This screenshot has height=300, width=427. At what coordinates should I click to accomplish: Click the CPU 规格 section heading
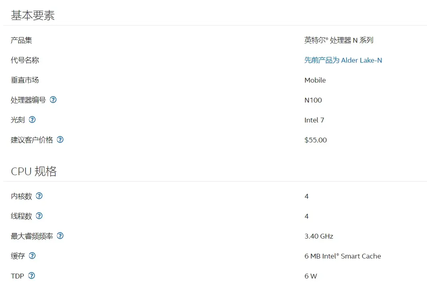[x=34, y=171]
